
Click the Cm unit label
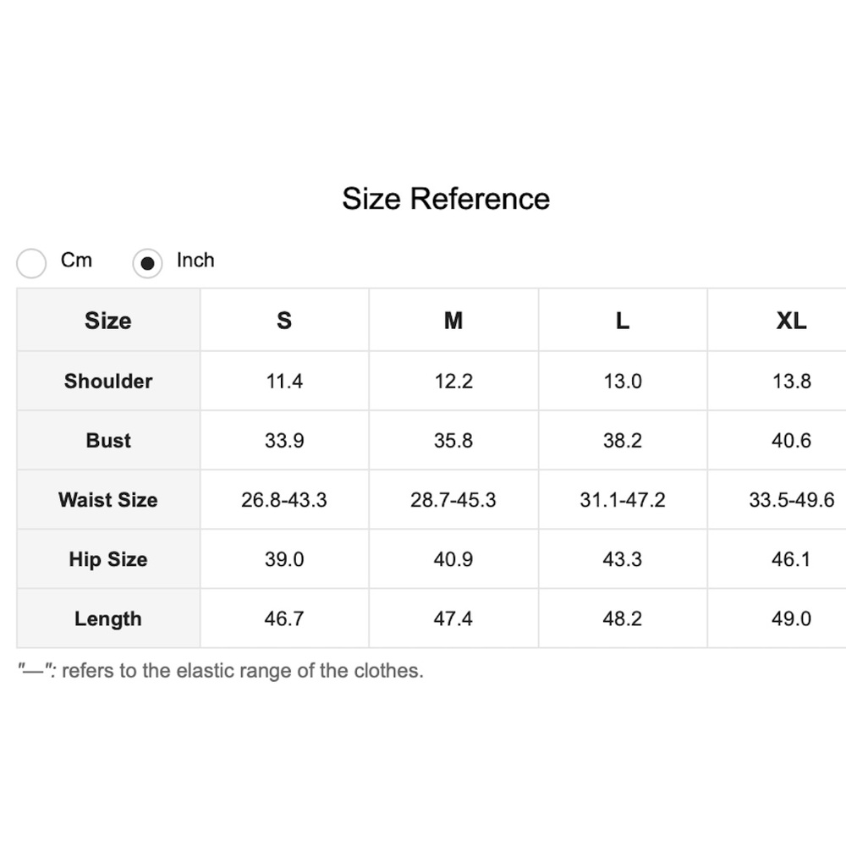pos(76,261)
